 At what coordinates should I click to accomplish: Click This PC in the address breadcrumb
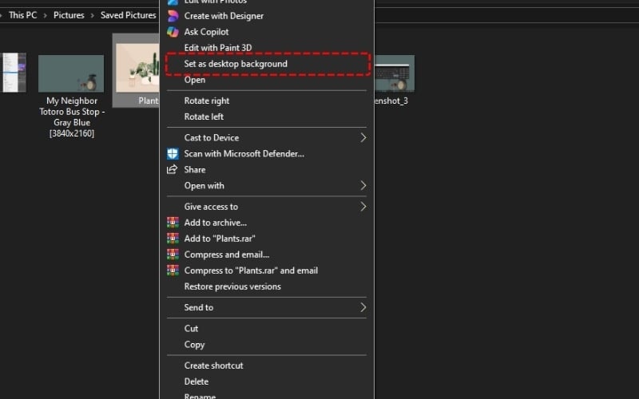(x=22, y=15)
